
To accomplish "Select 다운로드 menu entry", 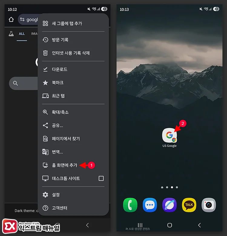I will pos(73,69).
